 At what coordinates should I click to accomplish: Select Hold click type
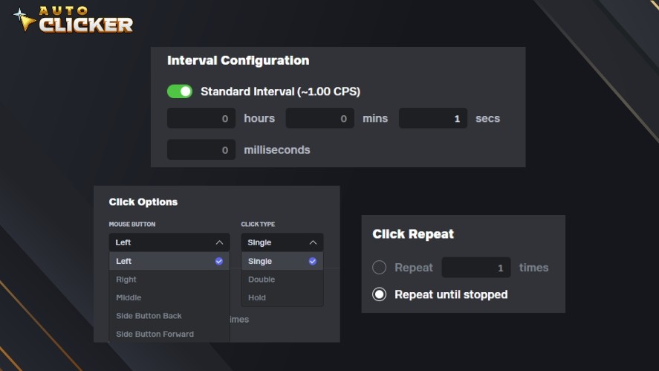[x=282, y=297]
